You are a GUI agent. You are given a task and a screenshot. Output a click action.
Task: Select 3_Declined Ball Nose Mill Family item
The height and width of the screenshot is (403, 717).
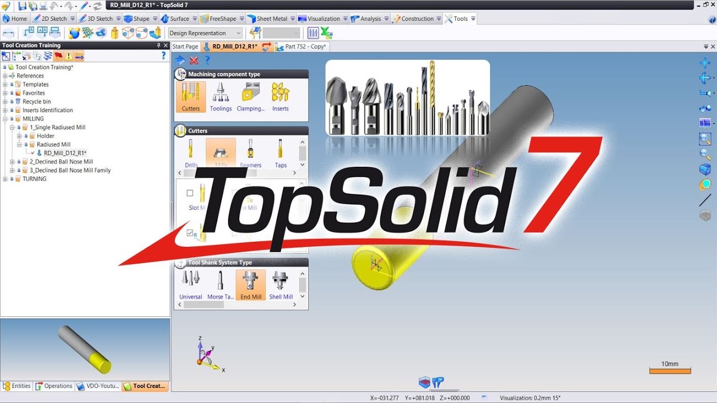click(x=70, y=170)
